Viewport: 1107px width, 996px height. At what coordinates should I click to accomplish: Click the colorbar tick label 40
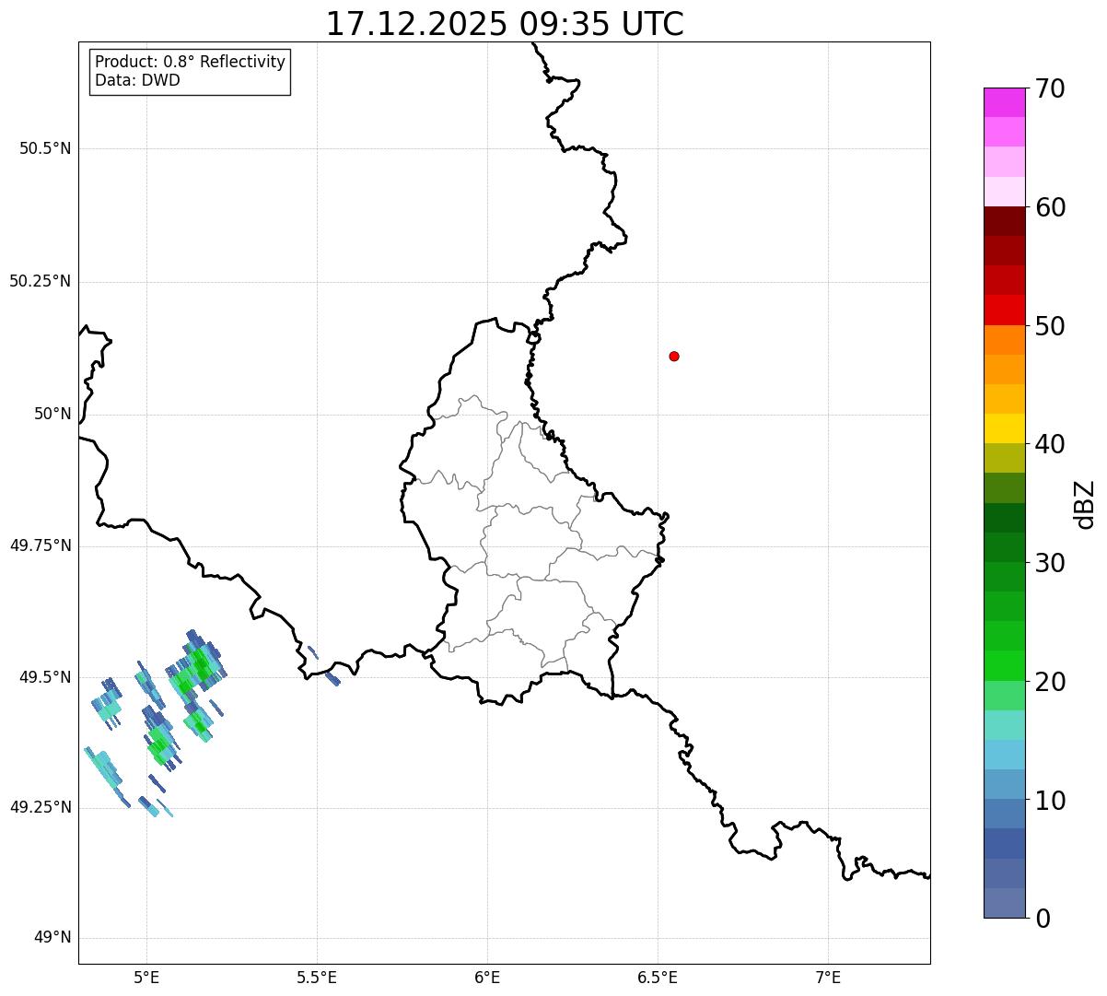[1050, 444]
